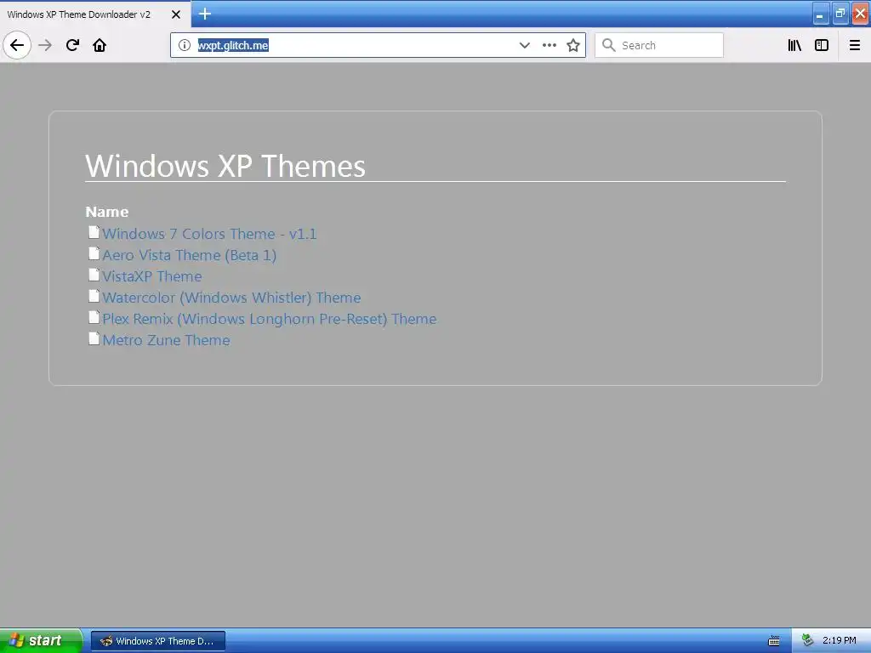Open Watercolor (Windows Whistler) Theme link
This screenshot has height=653, width=871.
click(231, 298)
